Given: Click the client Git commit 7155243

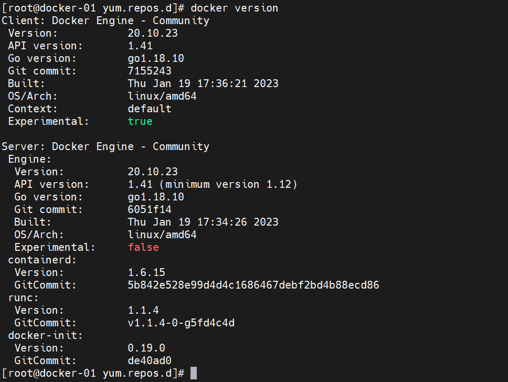Looking at the screenshot, I should coord(150,71).
